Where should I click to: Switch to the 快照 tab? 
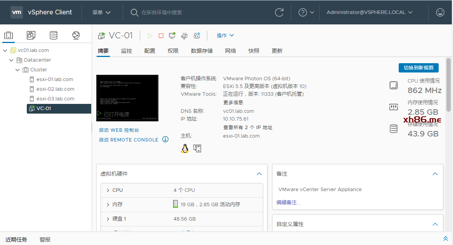(x=254, y=51)
